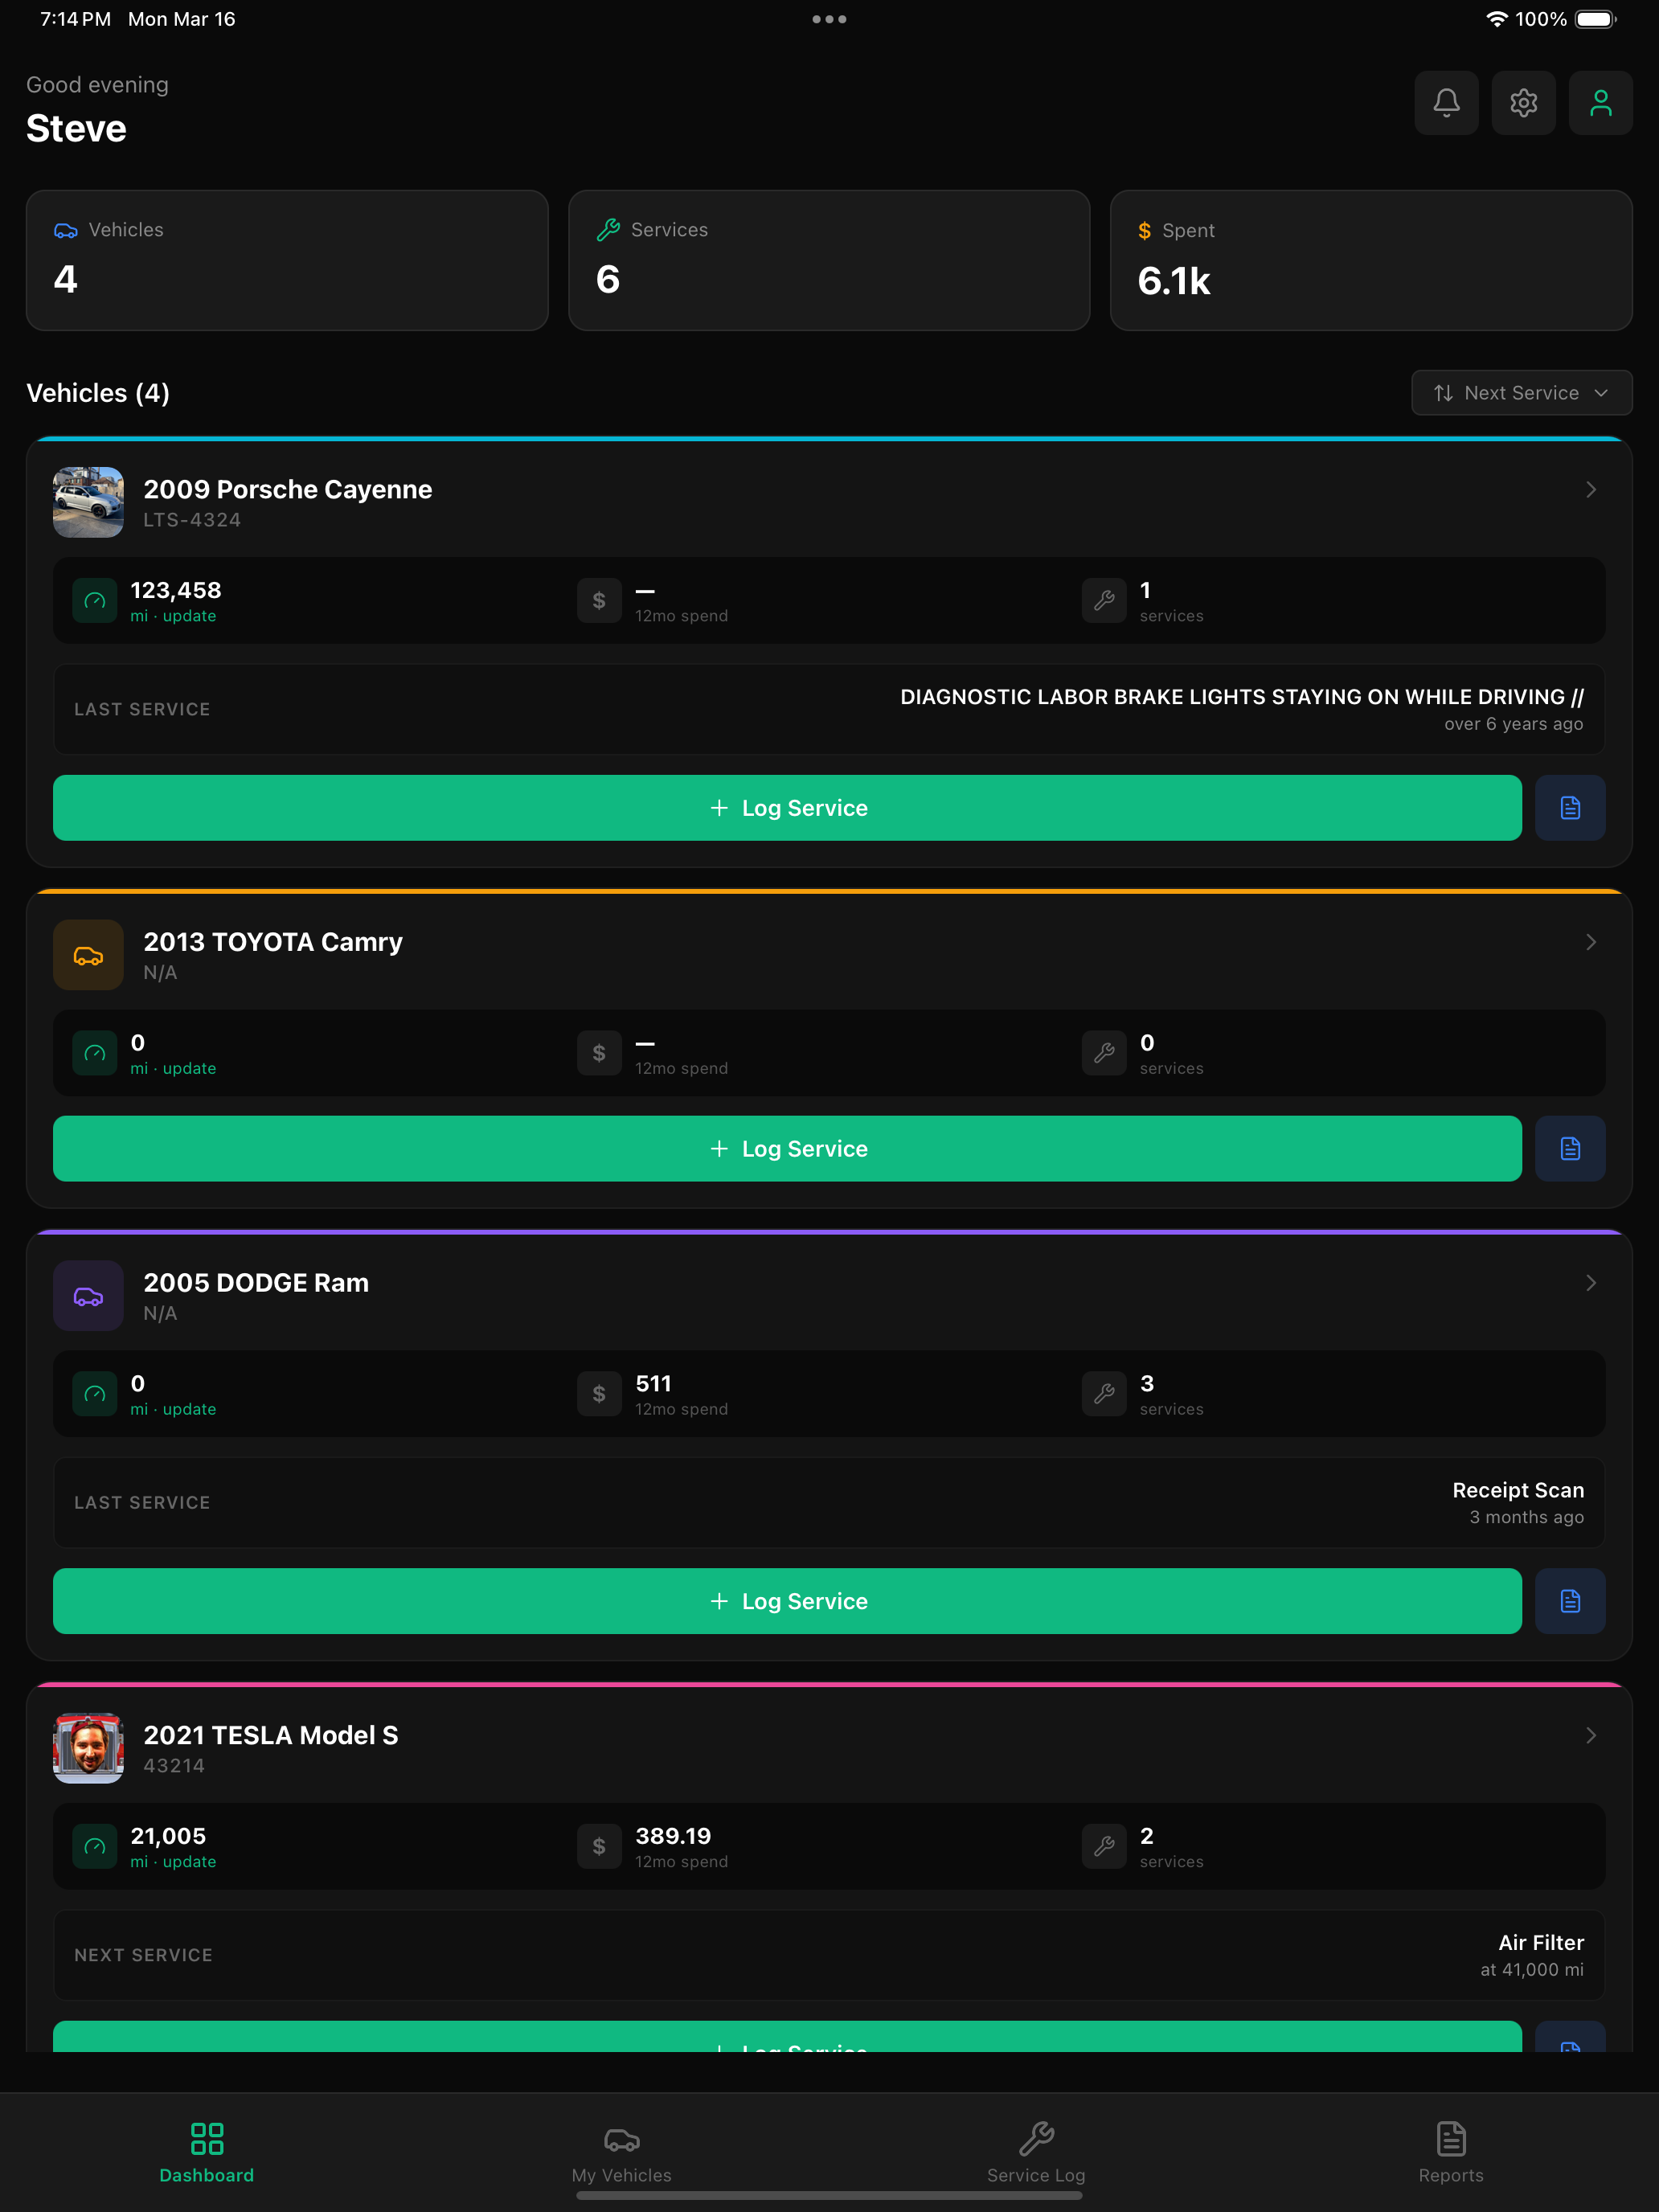Expand 2009 Porsche Cayenne details chevron
1659x2212 pixels.
pyautogui.click(x=1590, y=490)
